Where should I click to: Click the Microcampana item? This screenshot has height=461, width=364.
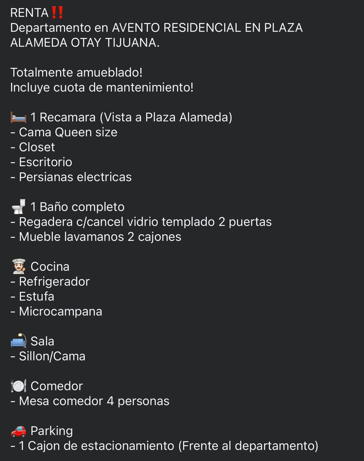56,311
